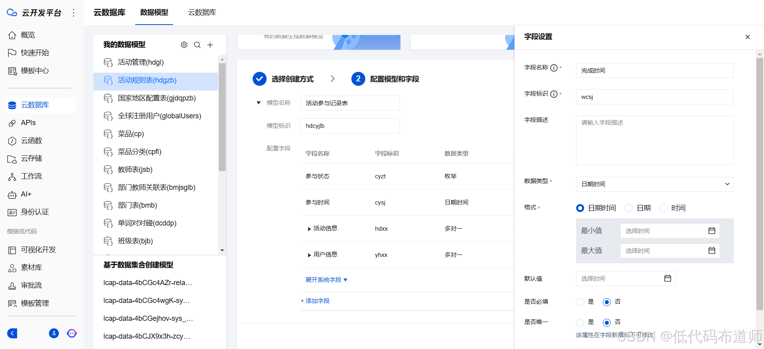Open data model settings hexagon icon
The image size is (764, 349).
tap(184, 45)
